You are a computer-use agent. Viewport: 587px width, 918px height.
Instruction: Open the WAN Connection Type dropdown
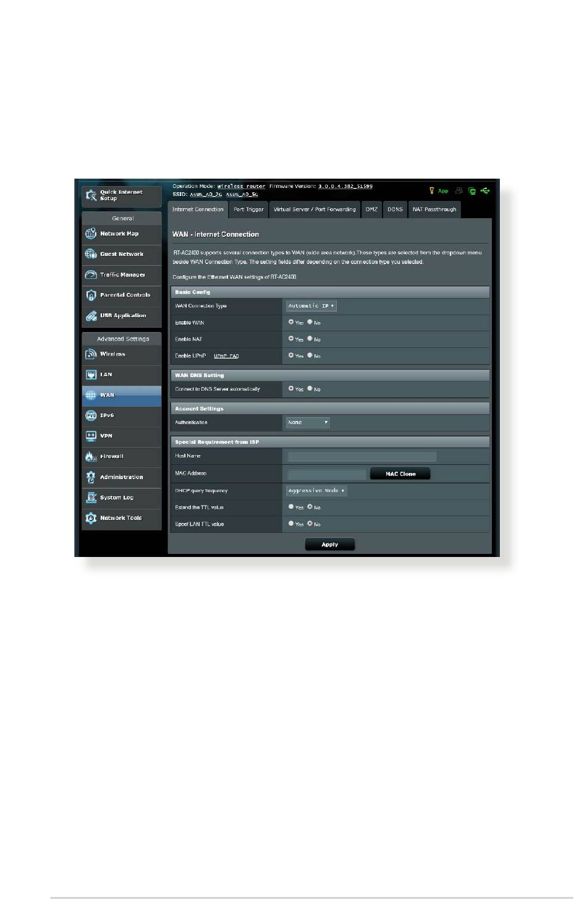tap(311, 306)
